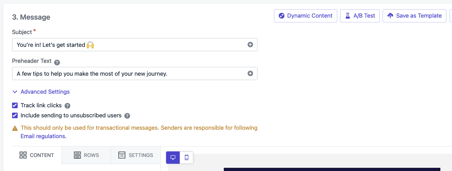Click Save as Template button
The height and width of the screenshot is (171, 452).
pyautogui.click(x=415, y=16)
